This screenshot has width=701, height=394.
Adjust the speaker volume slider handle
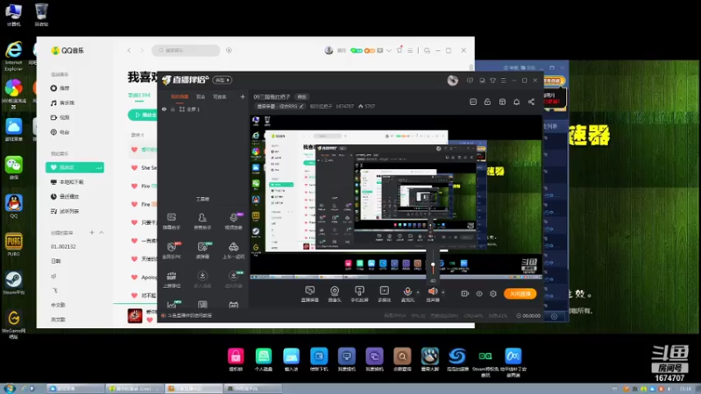point(433,264)
